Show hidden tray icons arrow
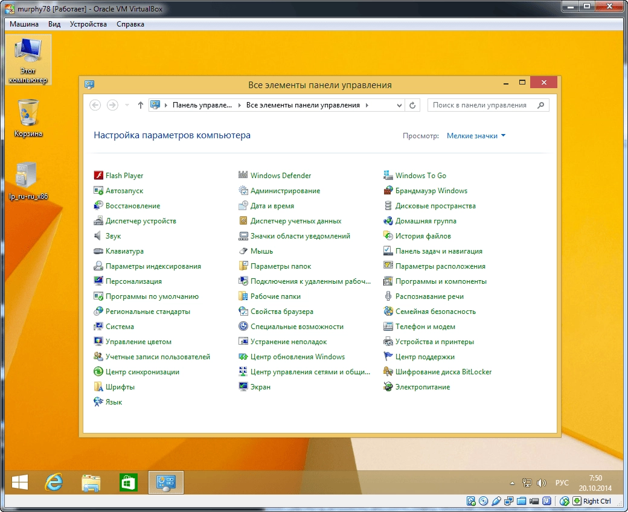 [x=512, y=483]
